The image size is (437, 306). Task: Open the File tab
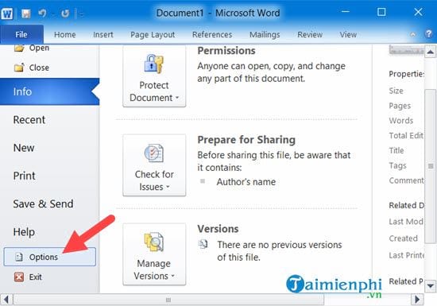(21, 34)
